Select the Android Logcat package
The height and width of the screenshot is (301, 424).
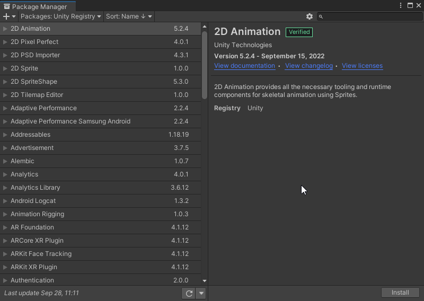click(x=100, y=201)
